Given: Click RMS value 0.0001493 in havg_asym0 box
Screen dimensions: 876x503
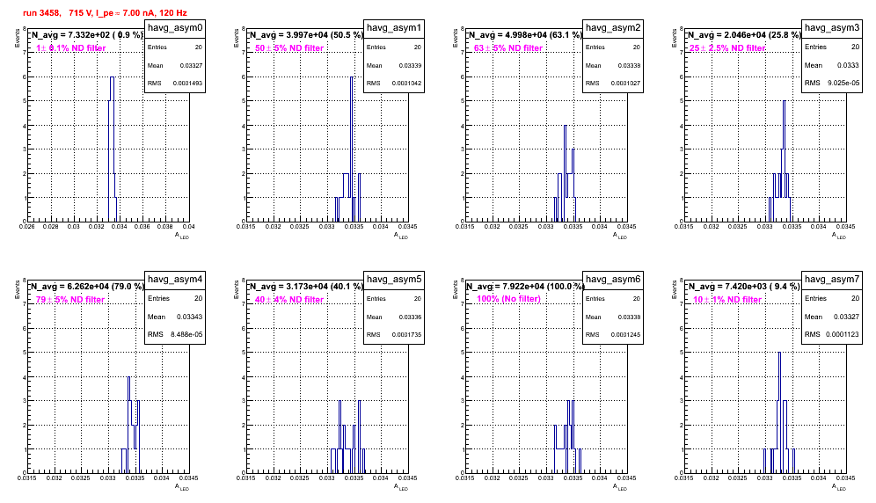Looking at the screenshot, I should pos(187,84).
